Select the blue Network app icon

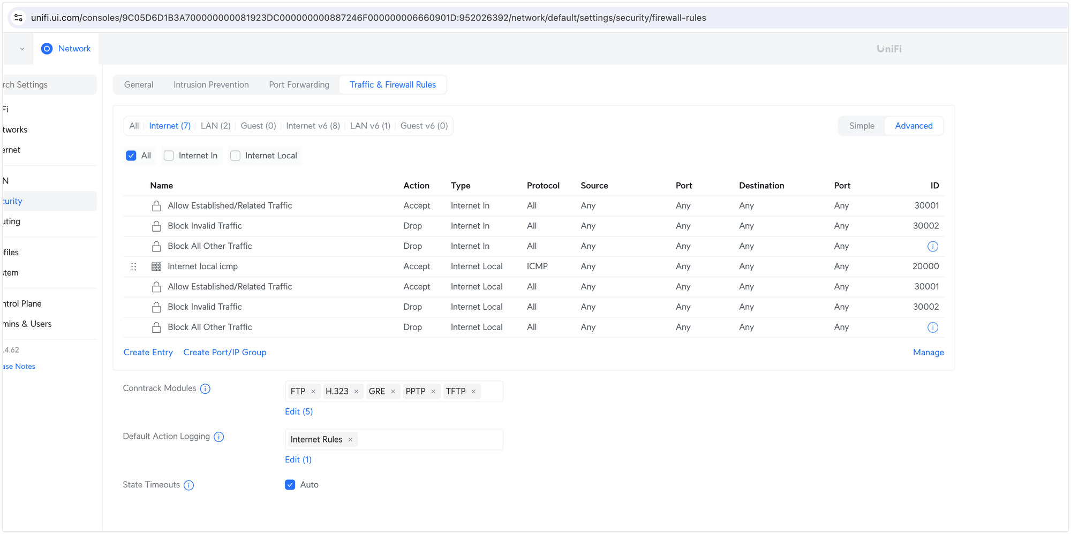click(47, 48)
